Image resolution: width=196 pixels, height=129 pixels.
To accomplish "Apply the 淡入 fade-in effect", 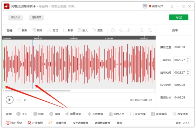I will pos(22,114).
